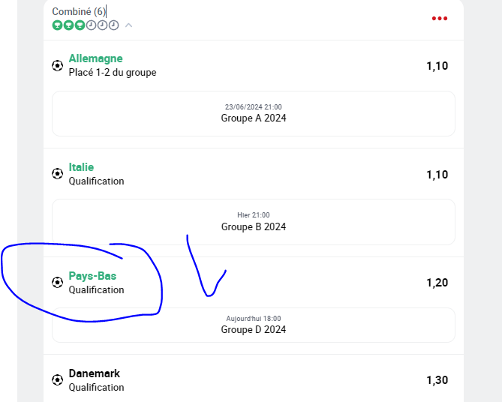Click the first grey pending clock icon
Image resolution: width=502 pixels, height=402 pixels.
point(92,25)
